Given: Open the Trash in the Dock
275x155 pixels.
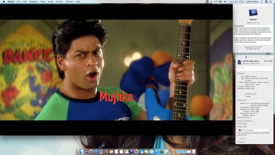Looking at the screenshot, I should (194, 152).
